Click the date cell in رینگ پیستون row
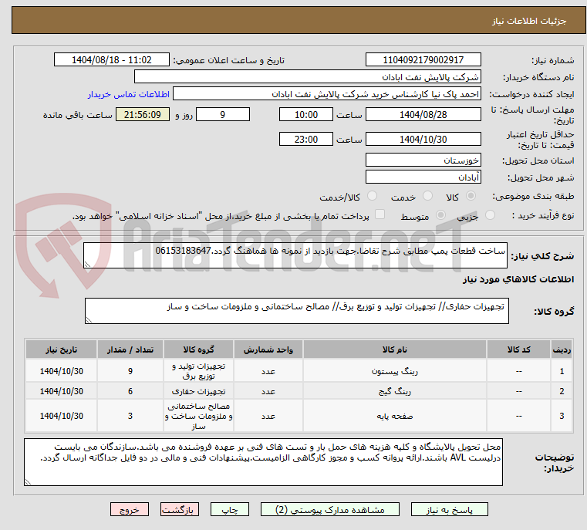Screen dimensions: 587x530 pos(62,371)
